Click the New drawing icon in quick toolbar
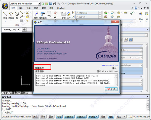Image resolution: width=151 pixels, height=120 pixels. pyautogui.click(x=43, y=4)
